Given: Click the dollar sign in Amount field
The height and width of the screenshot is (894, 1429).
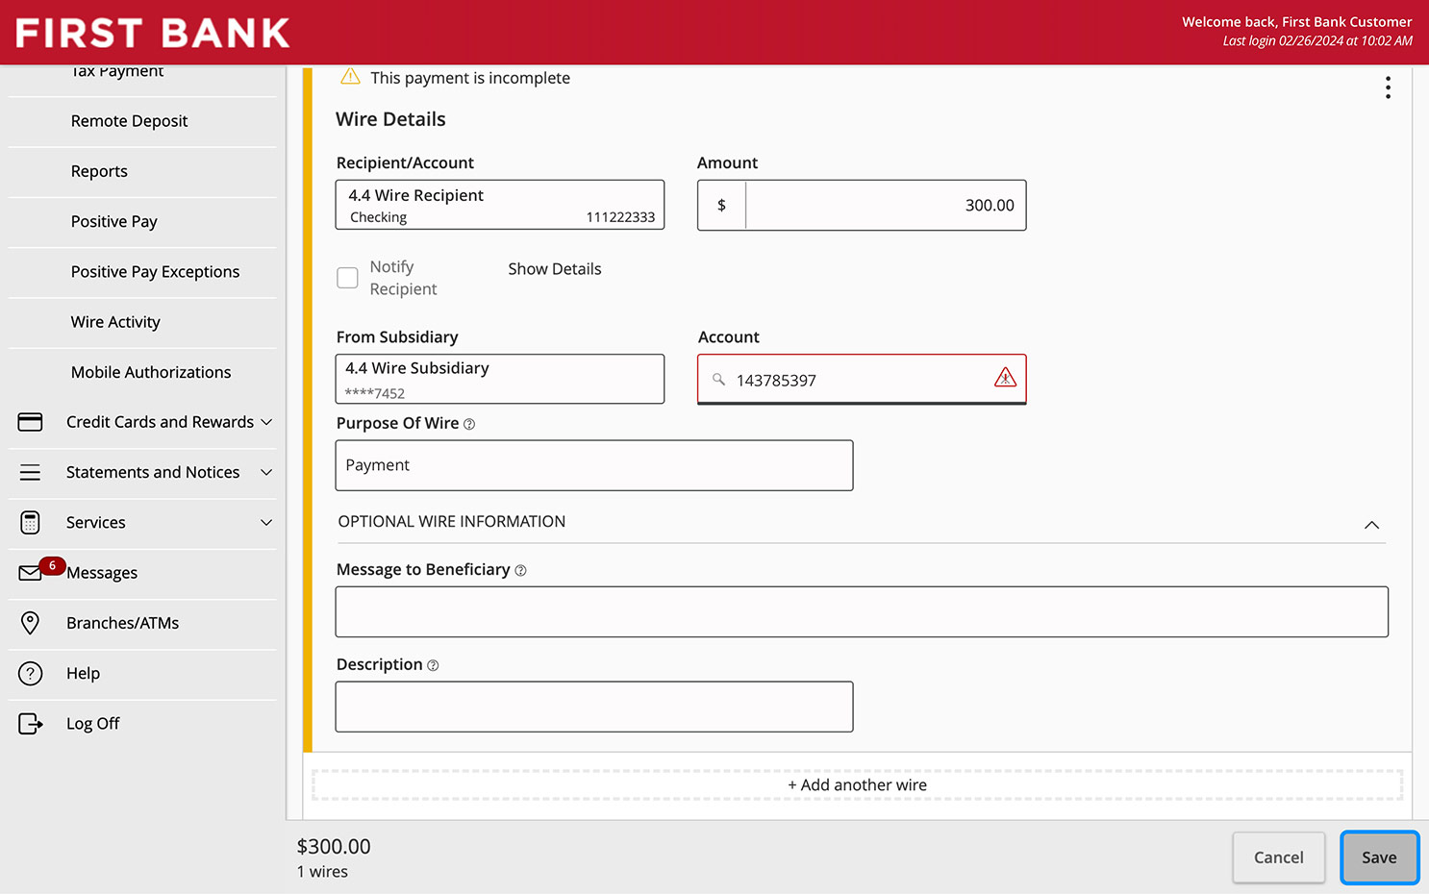Looking at the screenshot, I should pos(721,205).
